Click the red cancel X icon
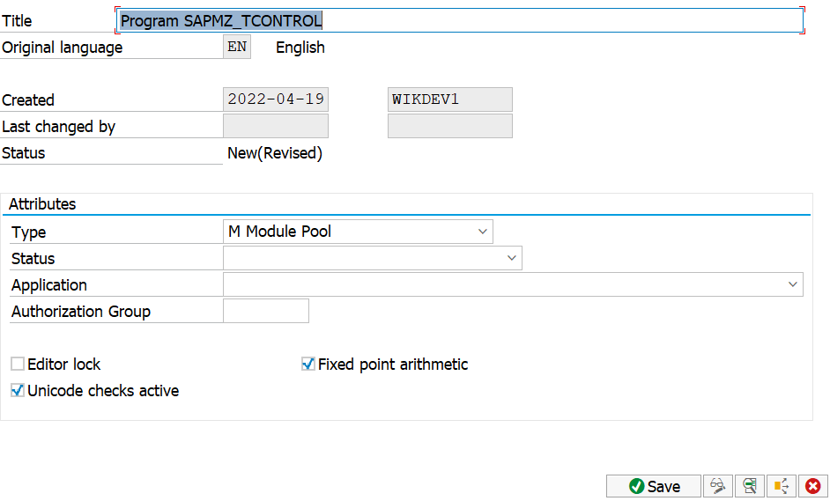The width and height of the screenshot is (830, 501). (x=813, y=486)
